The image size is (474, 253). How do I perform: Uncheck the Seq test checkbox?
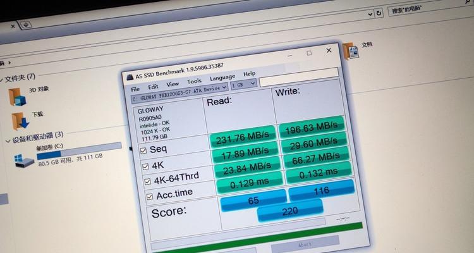click(x=143, y=151)
